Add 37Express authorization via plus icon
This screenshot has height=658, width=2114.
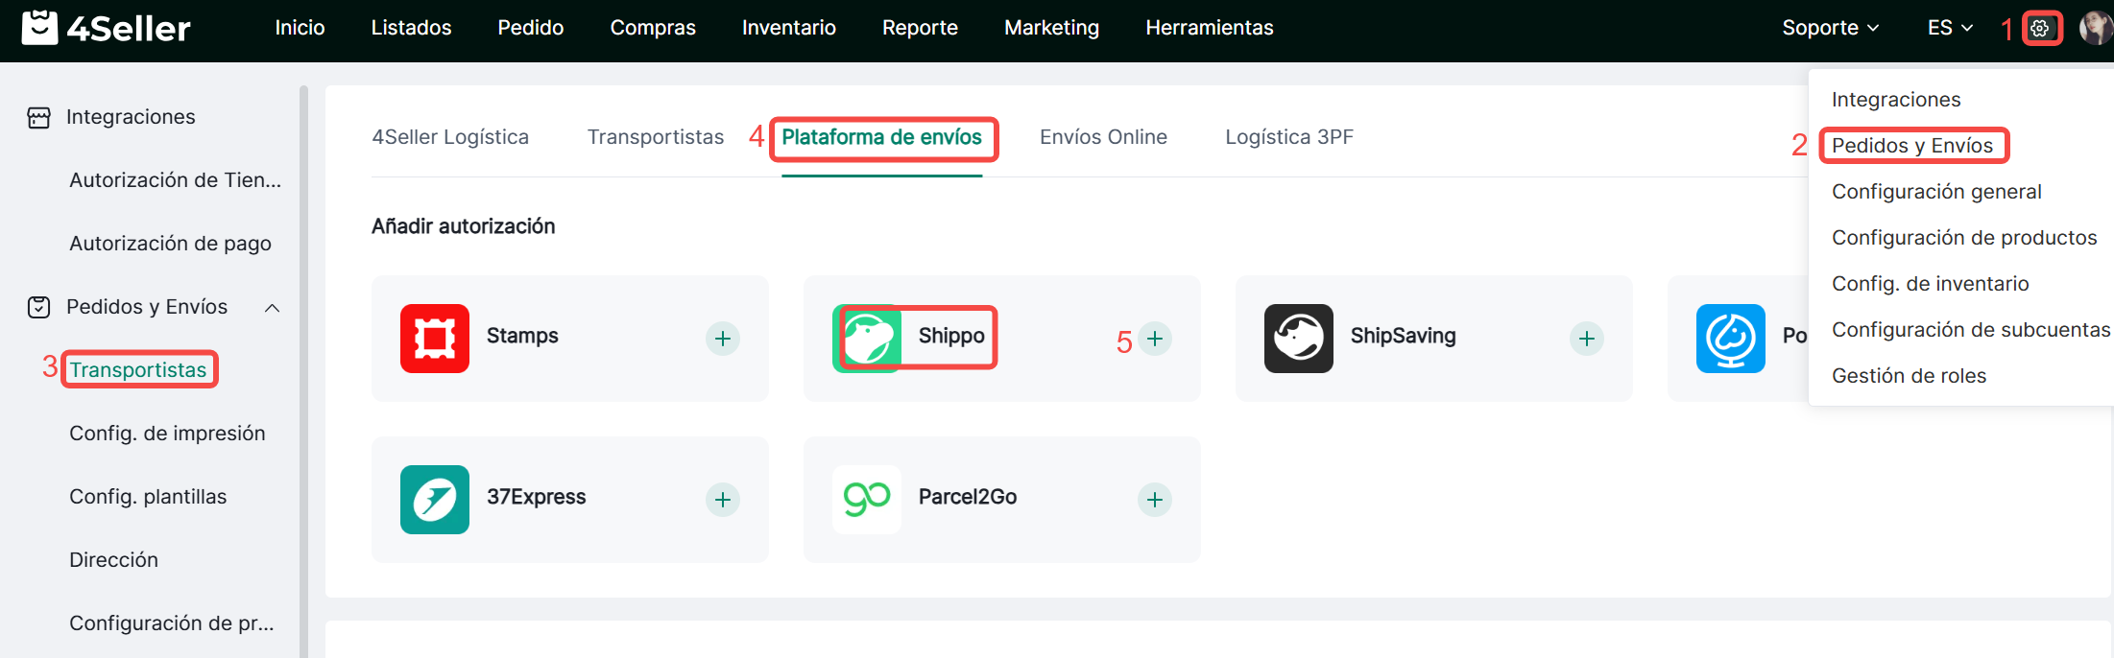[723, 500]
